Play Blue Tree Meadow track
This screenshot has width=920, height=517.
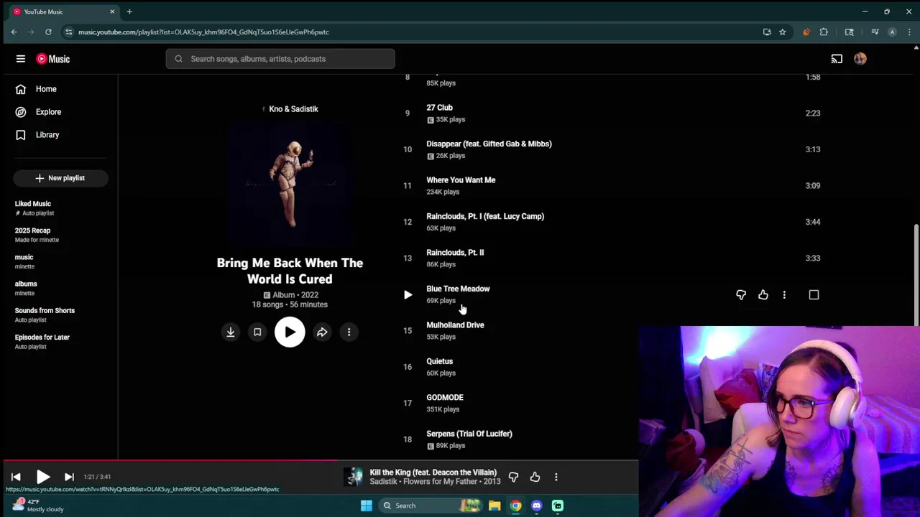point(408,294)
